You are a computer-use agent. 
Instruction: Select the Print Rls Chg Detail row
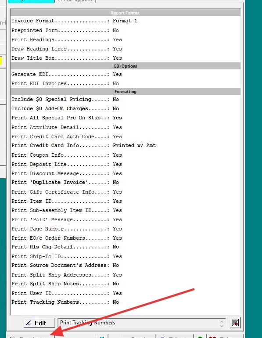(x=126, y=247)
